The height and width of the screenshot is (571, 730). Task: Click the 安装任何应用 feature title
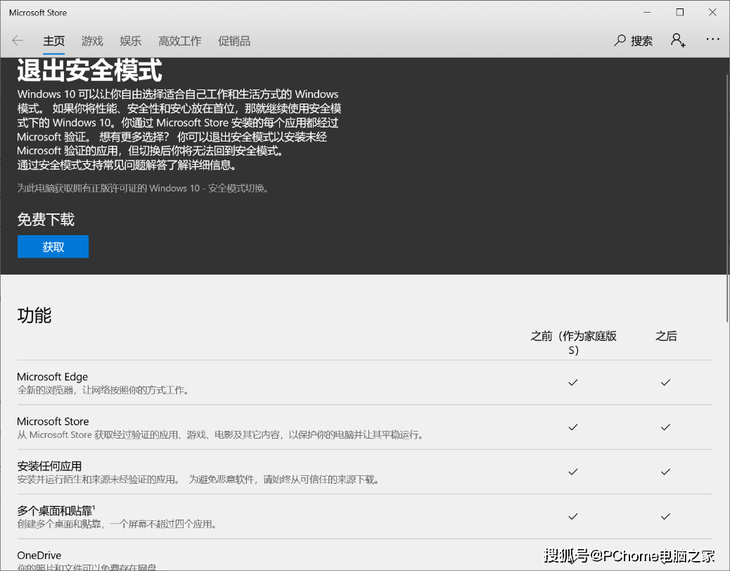pyautogui.click(x=49, y=466)
